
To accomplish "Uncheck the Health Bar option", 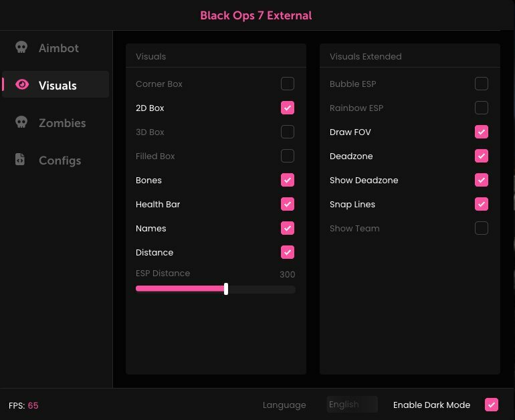I will point(288,204).
